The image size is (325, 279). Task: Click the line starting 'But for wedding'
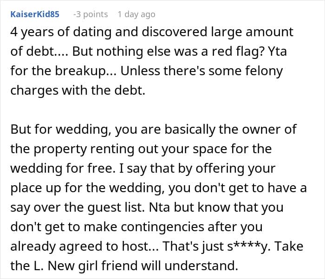(x=153, y=130)
